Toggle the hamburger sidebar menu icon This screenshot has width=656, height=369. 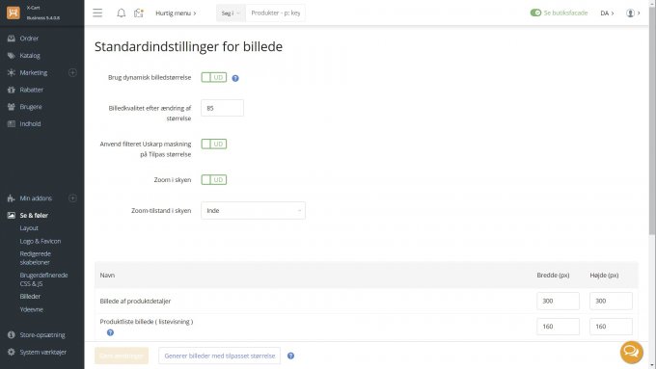pos(97,13)
